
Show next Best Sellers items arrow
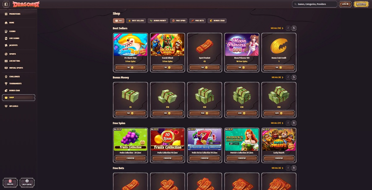294,28
